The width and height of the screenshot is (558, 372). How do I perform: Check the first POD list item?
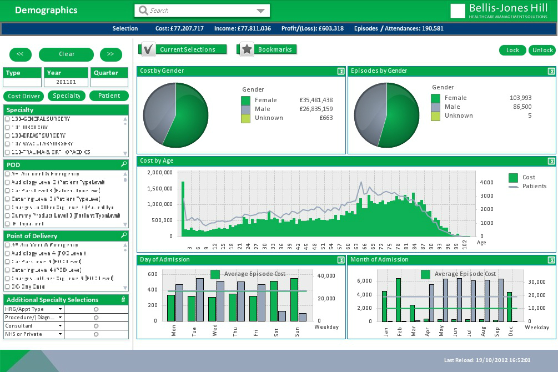[x=7, y=174]
